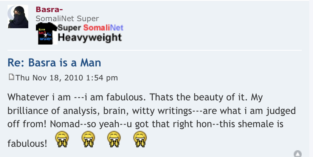Screen dimensions: 313x157
Task: Click the second praying emoji in the post
Action: tap(88, 140)
